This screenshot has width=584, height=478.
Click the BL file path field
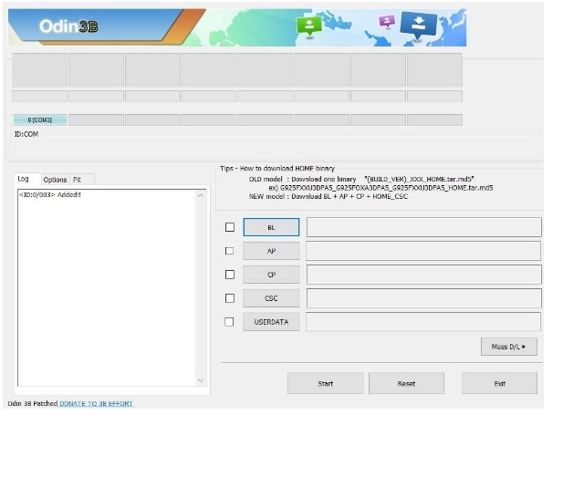(x=423, y=227)
